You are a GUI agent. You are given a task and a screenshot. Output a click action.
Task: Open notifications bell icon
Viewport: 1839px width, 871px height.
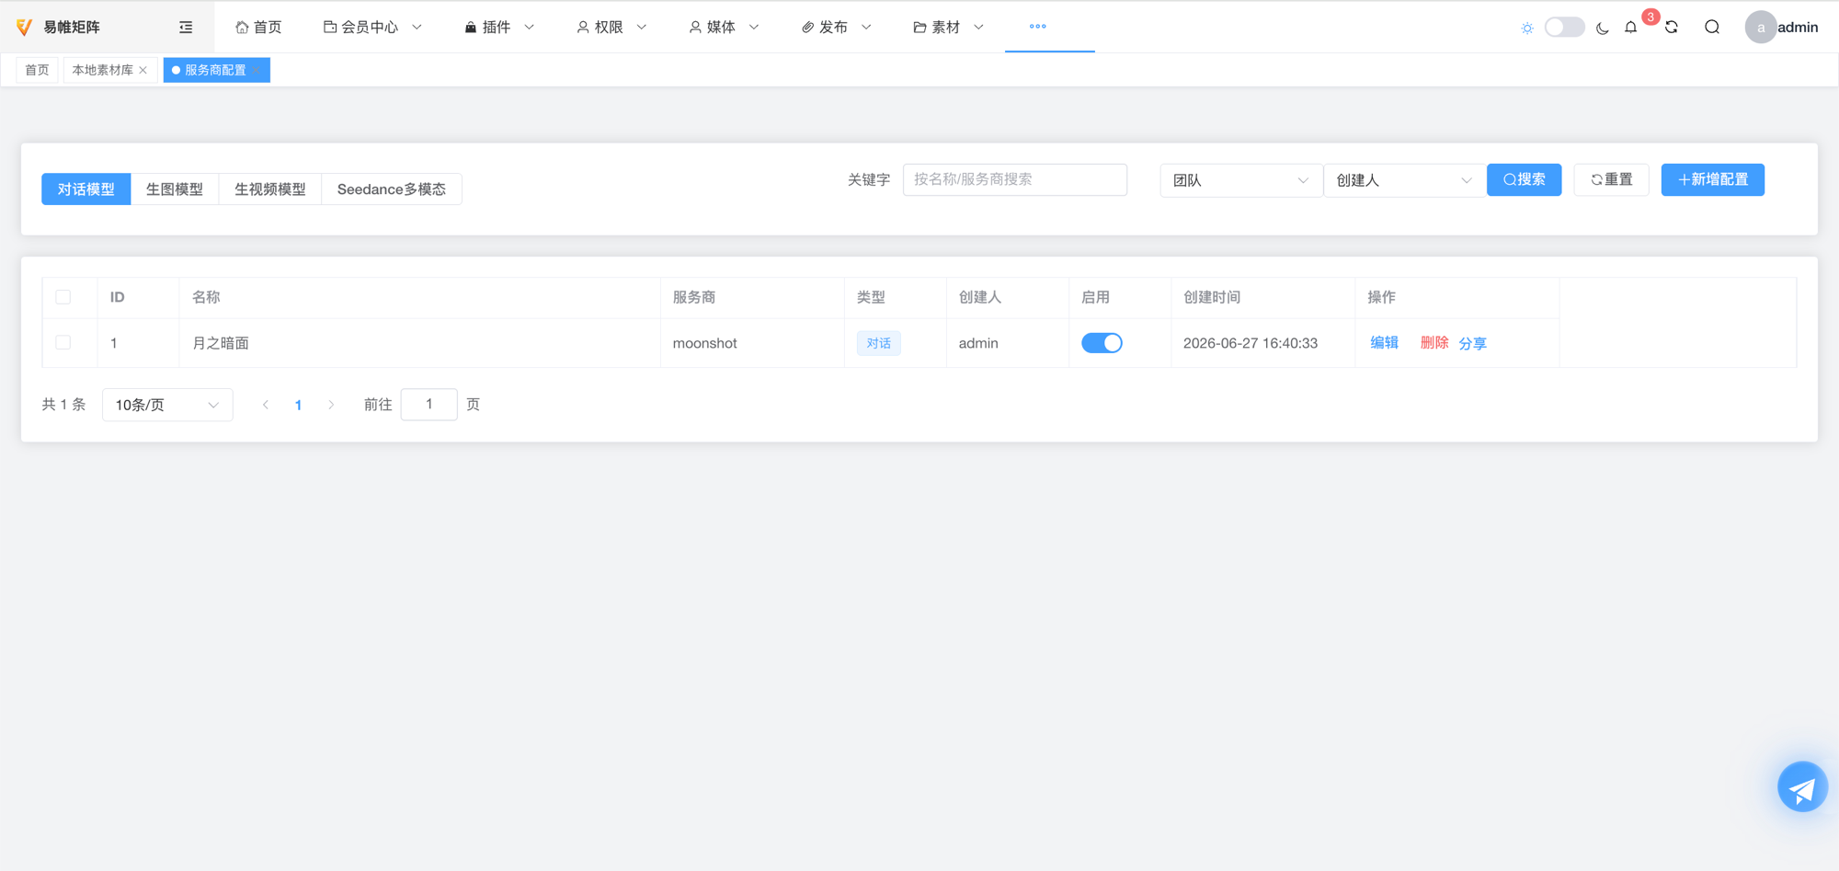pos(1631,28)
